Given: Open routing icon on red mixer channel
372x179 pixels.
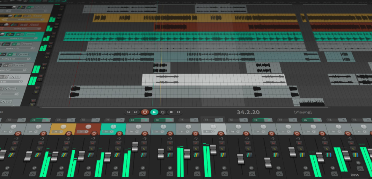Looking at the screenshot, I should click(x=91, y=155).
